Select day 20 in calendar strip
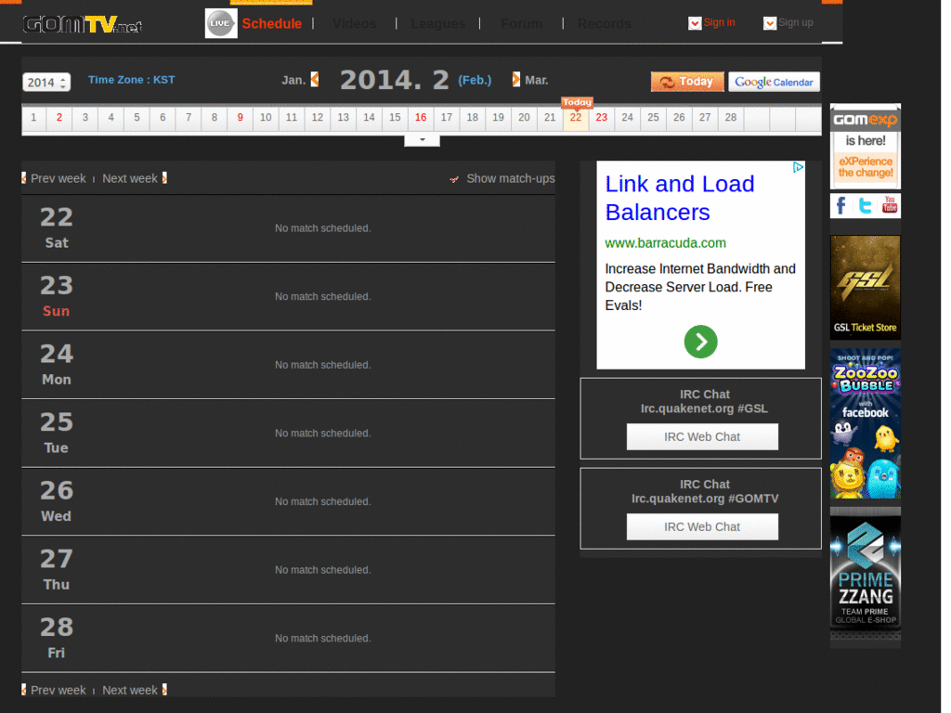The width and height of the screenshot is (951, 713). [524, 118]
